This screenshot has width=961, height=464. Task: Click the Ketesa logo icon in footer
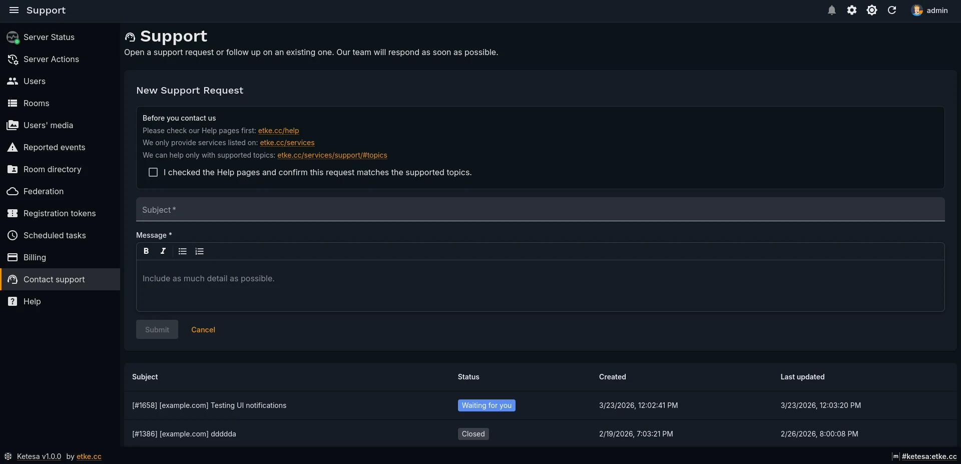[x=8, y=456]
